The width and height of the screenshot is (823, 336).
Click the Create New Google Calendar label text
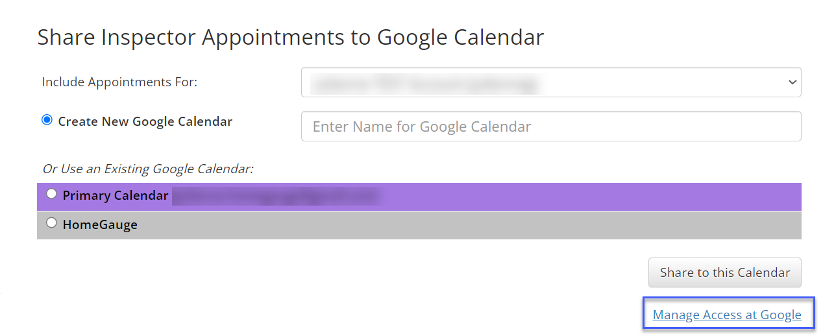(x=145, y=121)
